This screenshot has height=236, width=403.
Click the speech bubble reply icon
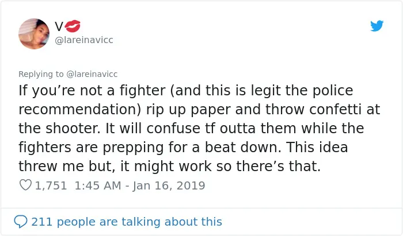pos(21,222)
